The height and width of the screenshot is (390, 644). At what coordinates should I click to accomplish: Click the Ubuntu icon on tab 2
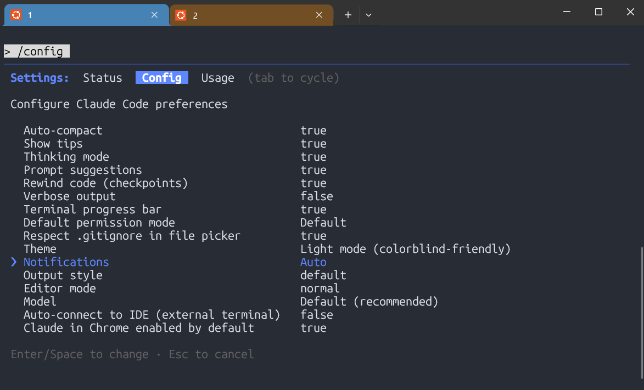pos(181,15)
